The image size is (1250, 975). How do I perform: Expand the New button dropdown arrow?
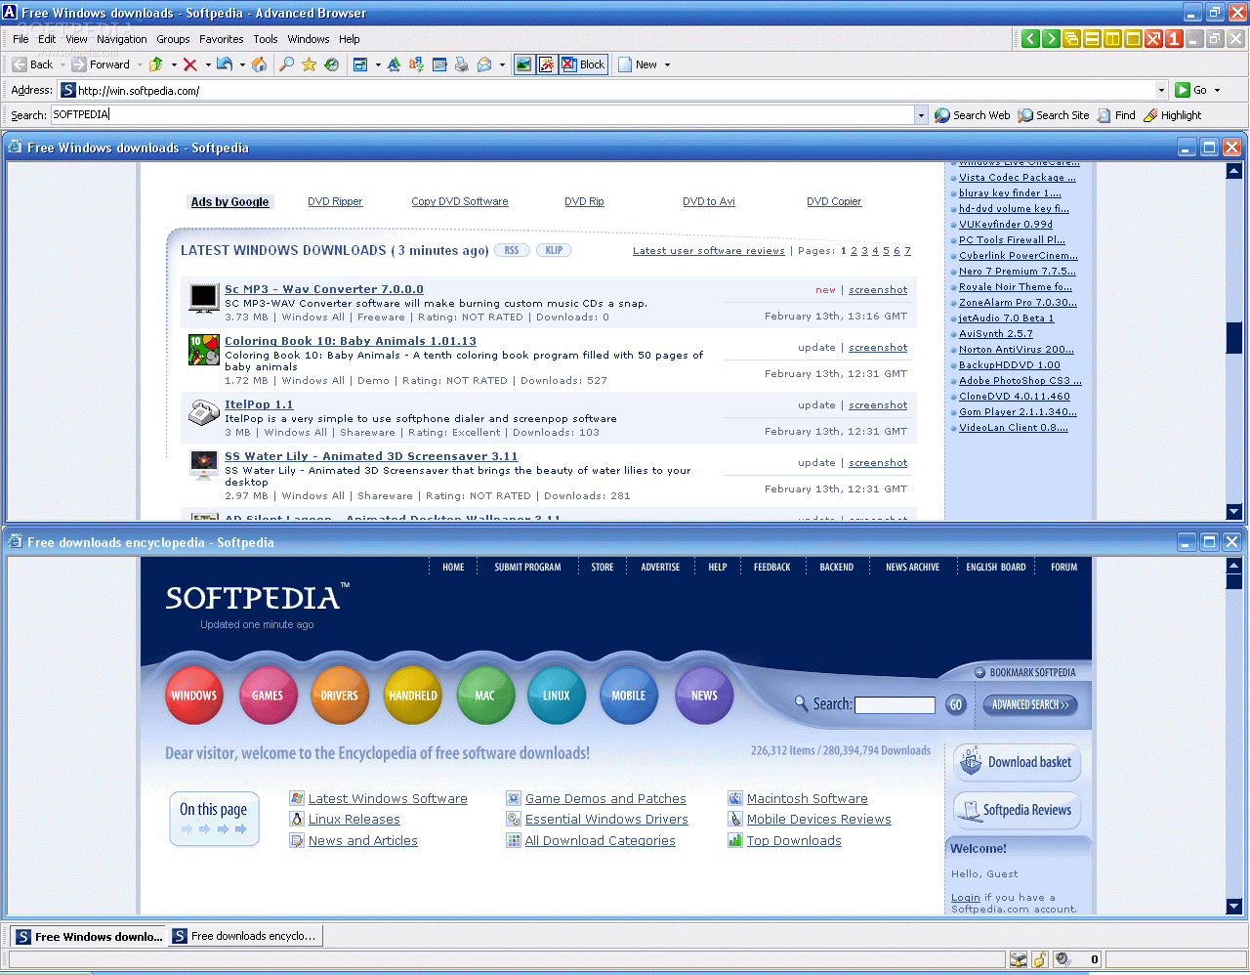[668, 64]
